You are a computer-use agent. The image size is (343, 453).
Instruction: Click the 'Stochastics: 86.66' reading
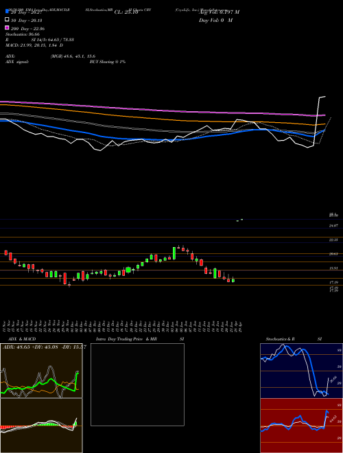[23, 34]
